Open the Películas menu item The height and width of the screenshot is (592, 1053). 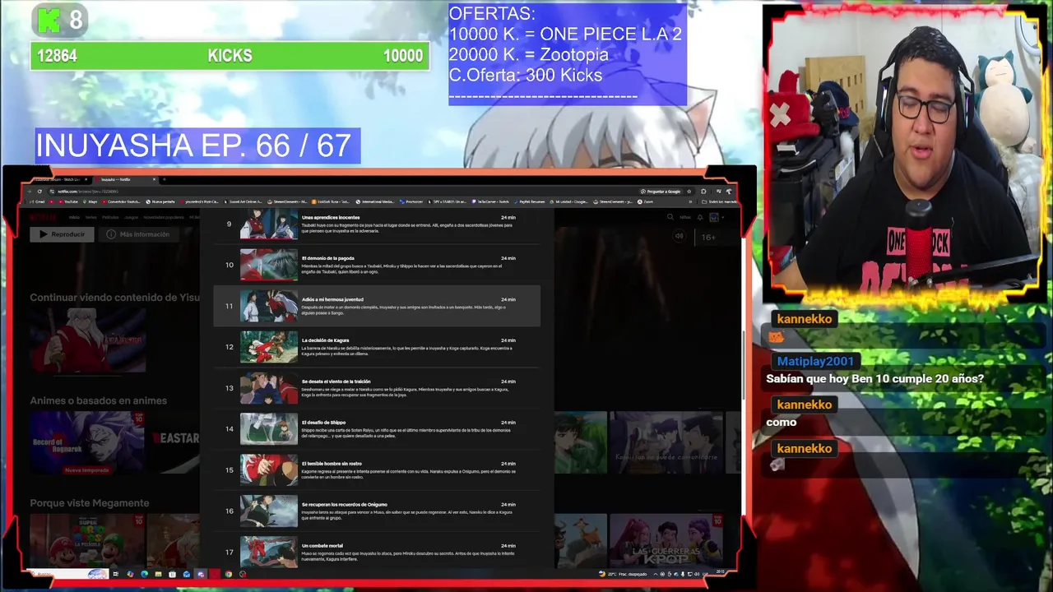tap(110, 217)
